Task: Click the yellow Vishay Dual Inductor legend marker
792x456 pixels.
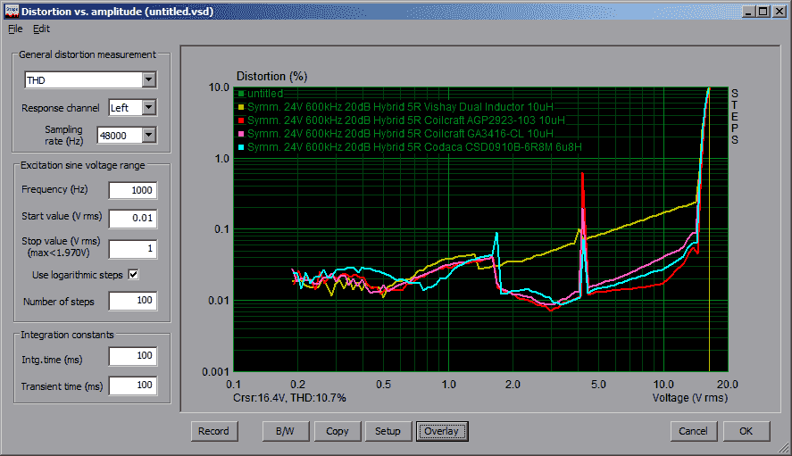Action: click(x=241, y=107)
